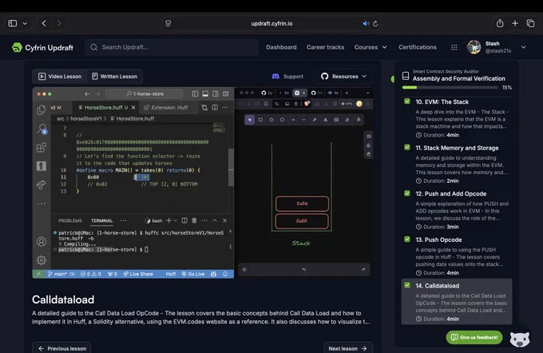
Task: Click Give us feedback! button
Action: tap(474, 337)
